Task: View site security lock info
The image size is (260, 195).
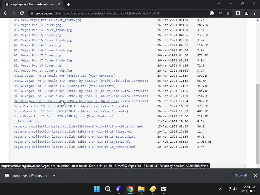Action: (32, 13)
